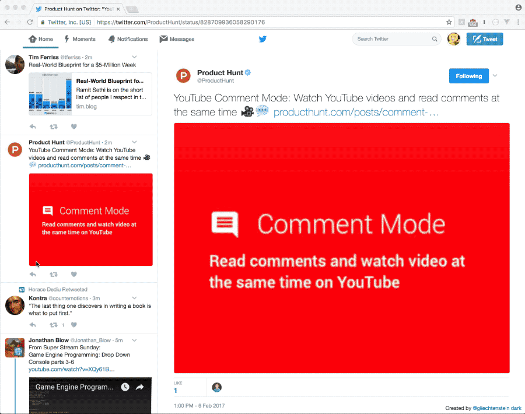
Task: Open the Notifications tab
Action: click(128, 39)
